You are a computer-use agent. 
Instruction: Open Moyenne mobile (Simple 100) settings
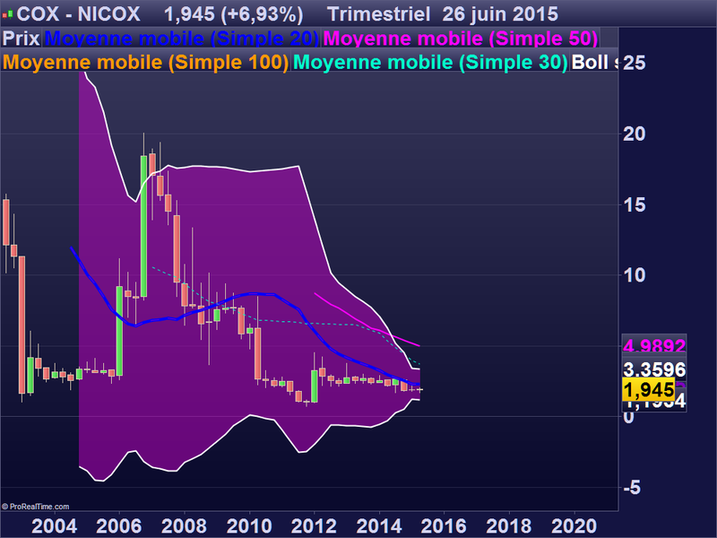[x=145, y=63]
